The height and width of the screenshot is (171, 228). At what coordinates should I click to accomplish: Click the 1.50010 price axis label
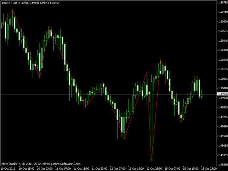pyautogui.click(x=223, y=88)
